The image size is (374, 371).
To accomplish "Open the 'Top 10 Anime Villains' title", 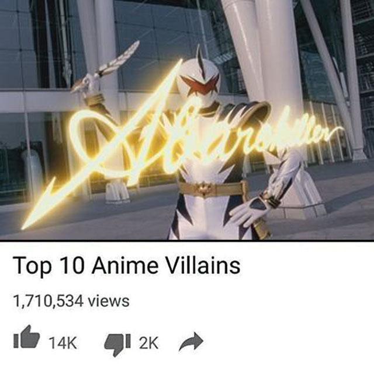I will point(127,265).
